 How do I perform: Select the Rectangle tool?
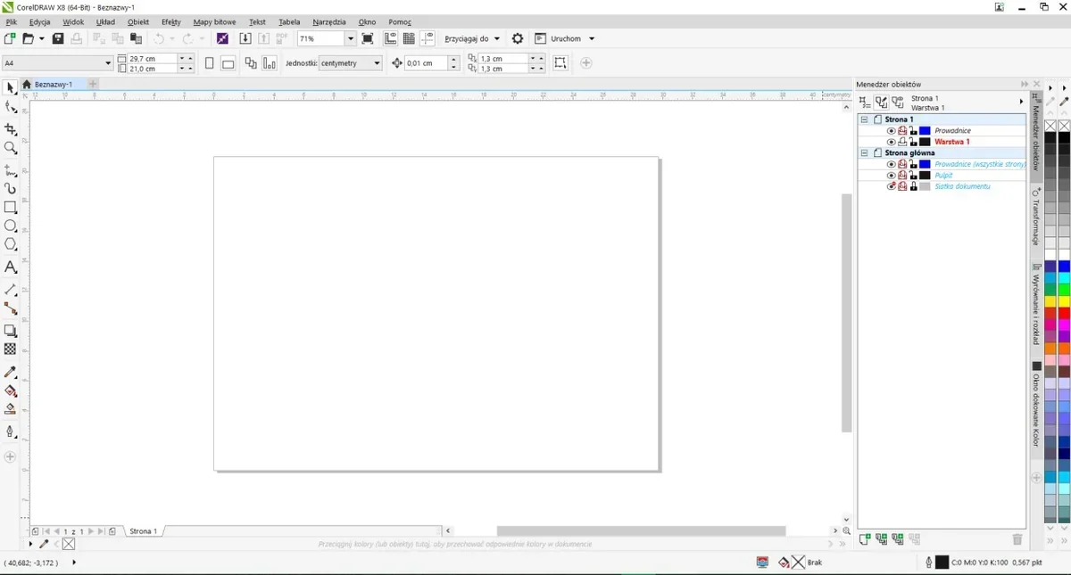click(11, 207)
